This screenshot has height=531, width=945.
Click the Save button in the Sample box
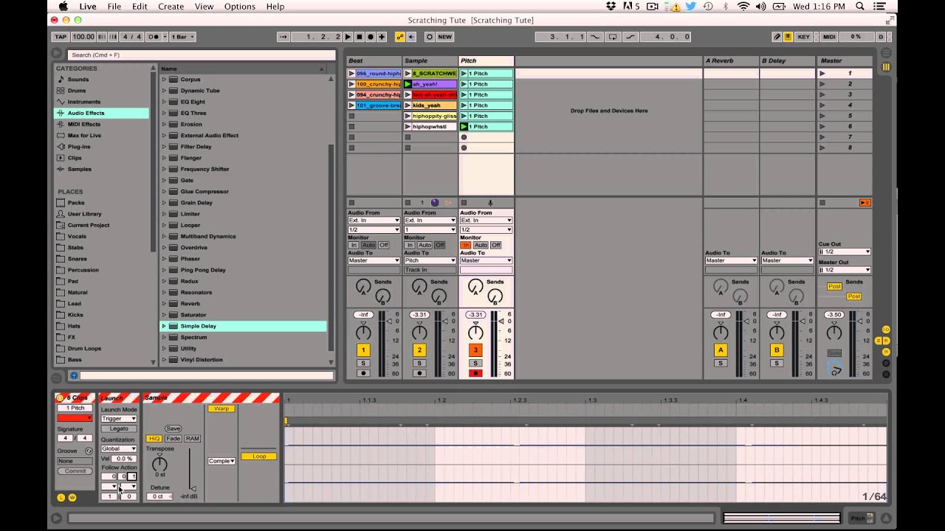click(173, 428)
